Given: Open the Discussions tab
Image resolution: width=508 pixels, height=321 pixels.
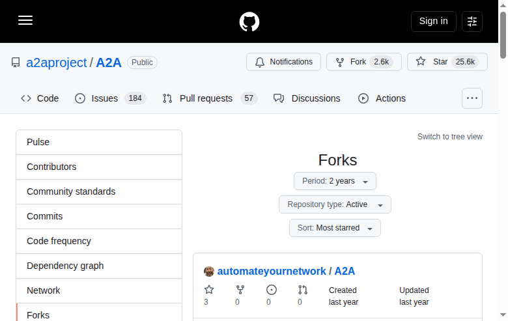Looking at the screenshot, I should [x=307, y=98].
